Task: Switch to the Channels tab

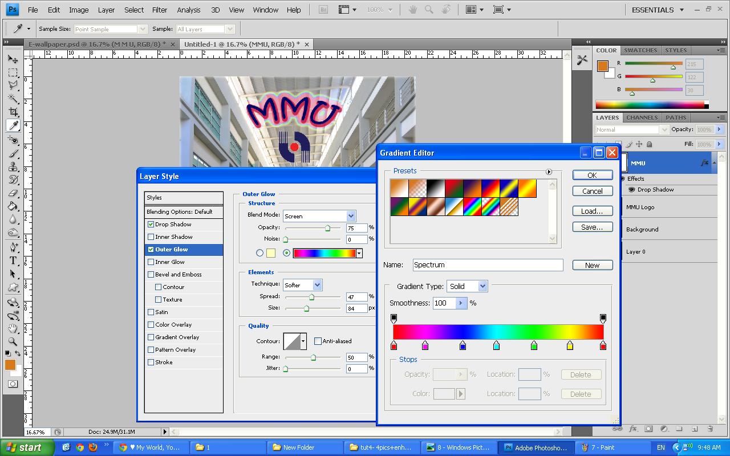Action: coord(642,117)
